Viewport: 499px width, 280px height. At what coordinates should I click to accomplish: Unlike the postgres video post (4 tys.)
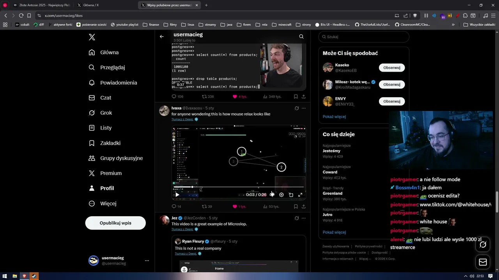tap(239, 96)
